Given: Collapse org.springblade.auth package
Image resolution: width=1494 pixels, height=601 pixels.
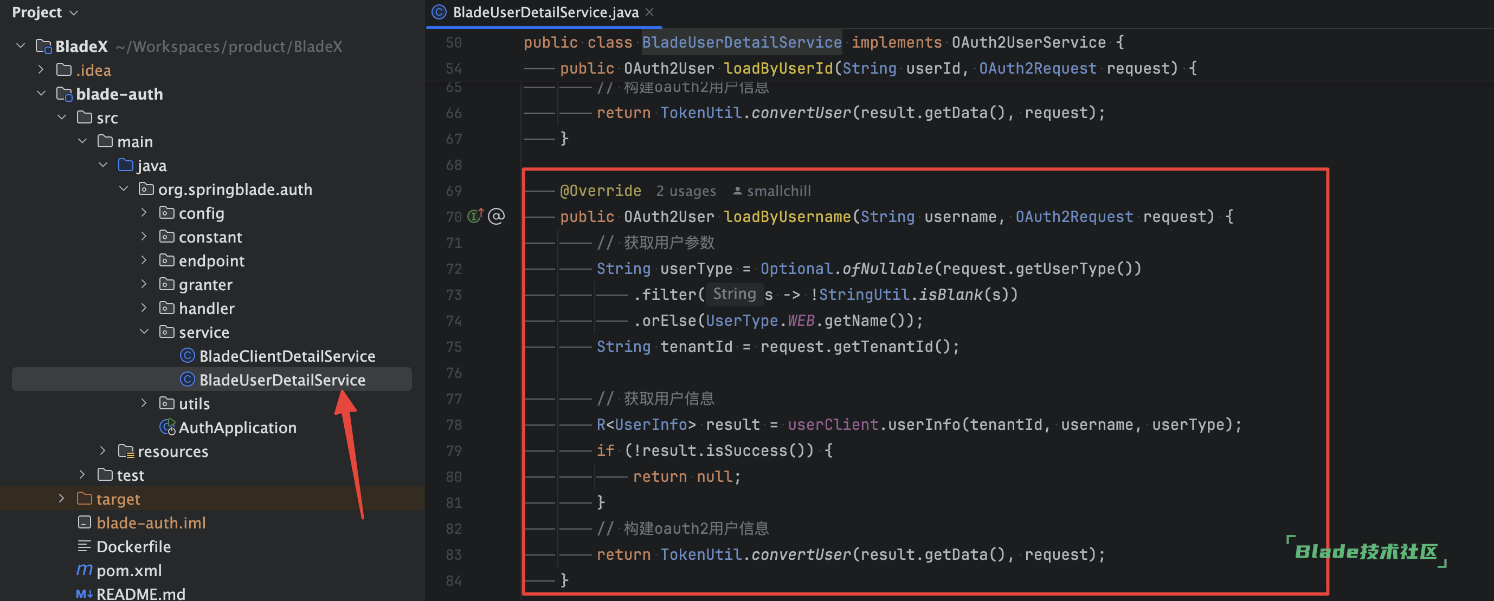Looking at the screenshot, I should (x=124, y=189).
